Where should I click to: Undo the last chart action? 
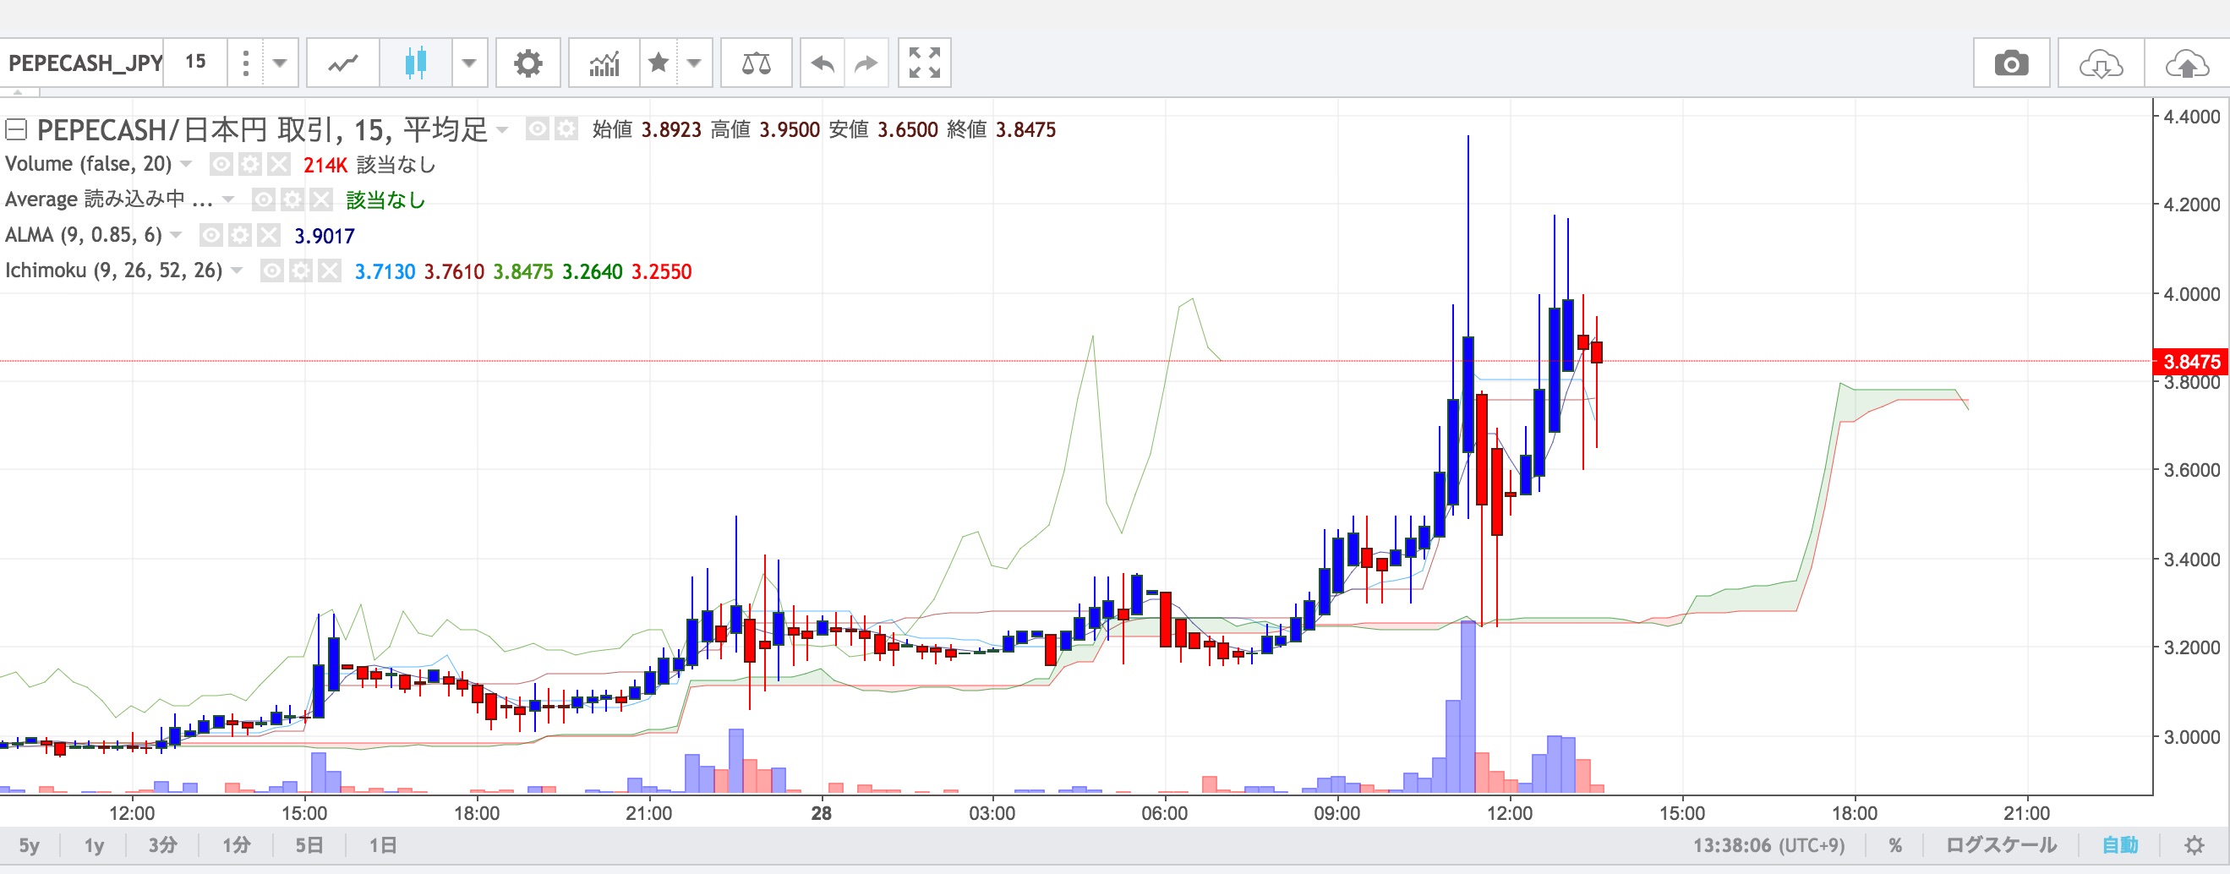click(x=823, y=63)
